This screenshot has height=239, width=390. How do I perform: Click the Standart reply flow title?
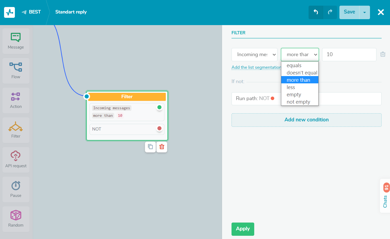[71, 12]
